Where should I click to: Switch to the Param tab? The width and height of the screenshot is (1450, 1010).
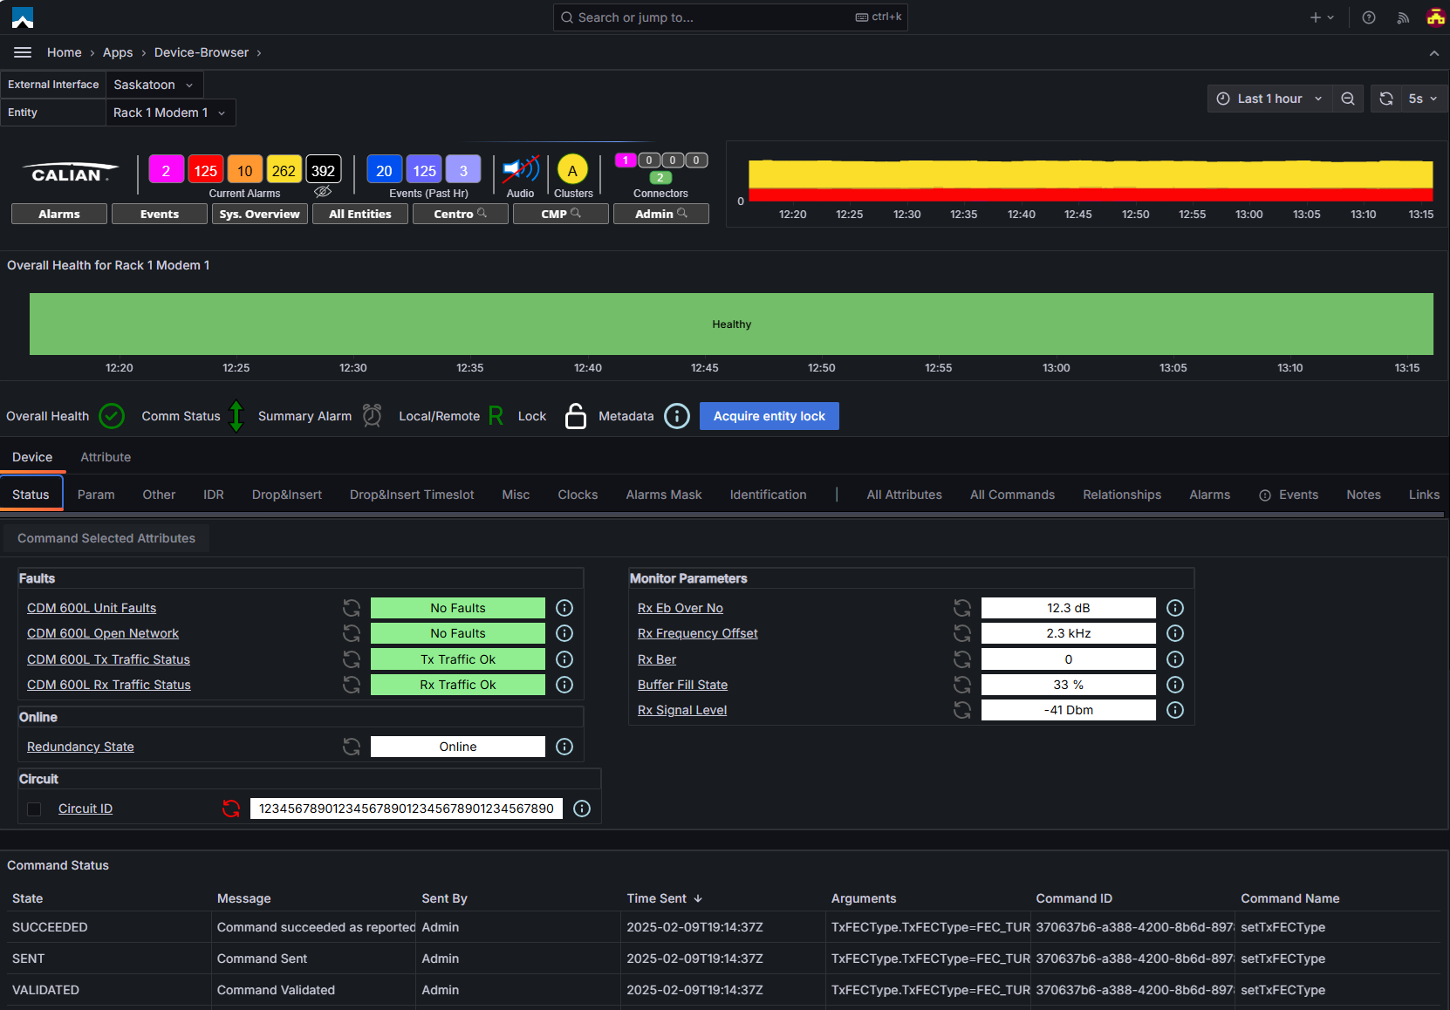(x=96, y=495)
